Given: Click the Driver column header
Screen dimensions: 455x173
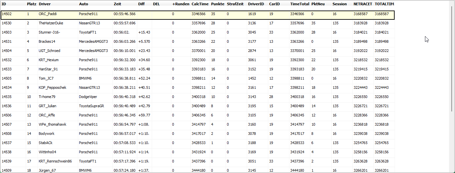Looking at the screenshot, I should click(45, 4).
